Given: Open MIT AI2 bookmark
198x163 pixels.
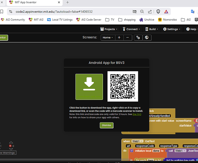Looking at the screenshot, I should click(x=36, y=20).
